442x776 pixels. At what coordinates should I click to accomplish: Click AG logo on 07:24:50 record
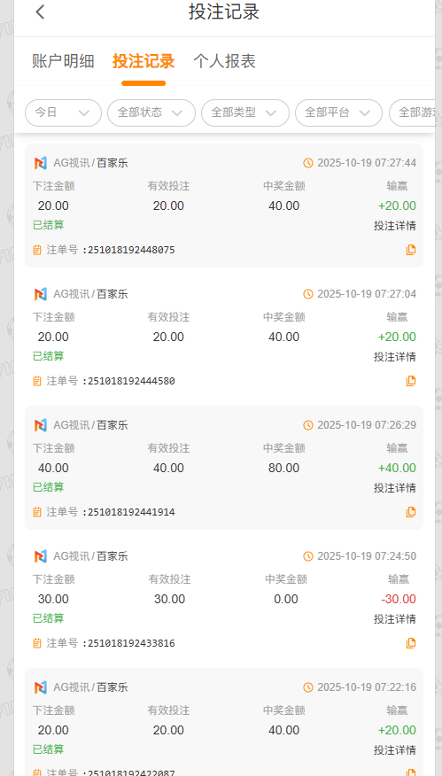pos(40,556)
